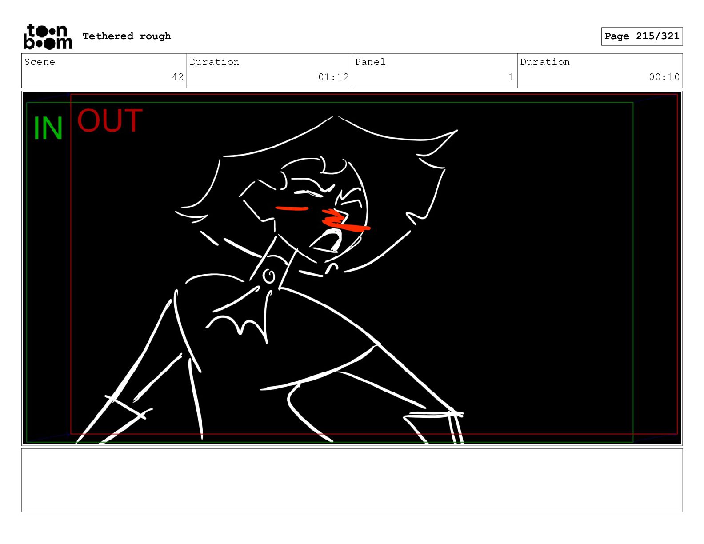Click the 'Panel' header label
The image size is (704, 544).
[370, 62]
